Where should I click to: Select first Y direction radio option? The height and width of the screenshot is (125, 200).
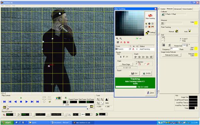(x=137, y=64)
